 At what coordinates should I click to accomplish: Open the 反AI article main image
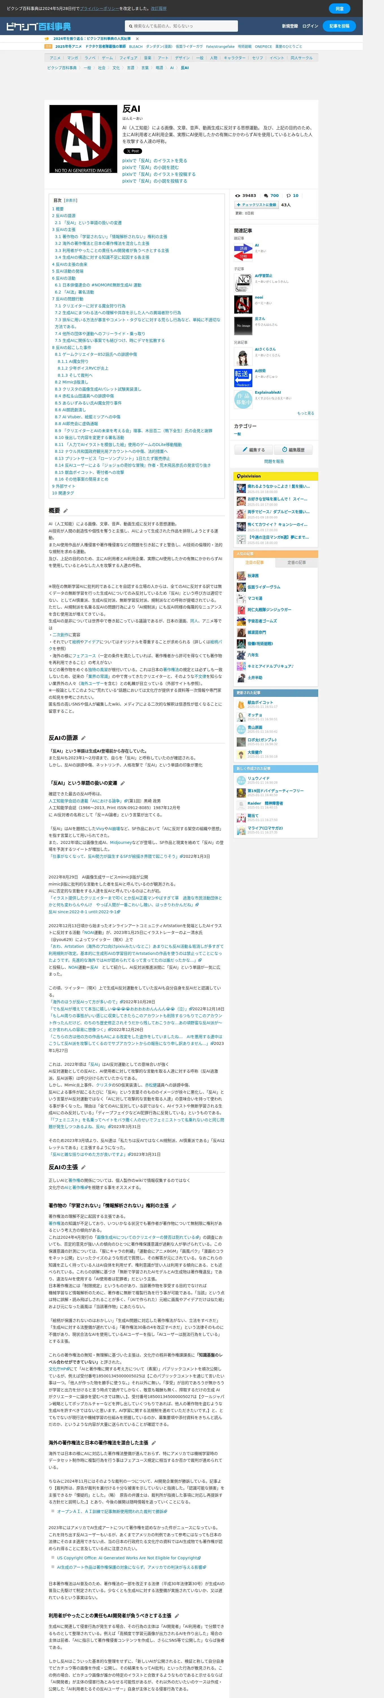click(83, 139)
